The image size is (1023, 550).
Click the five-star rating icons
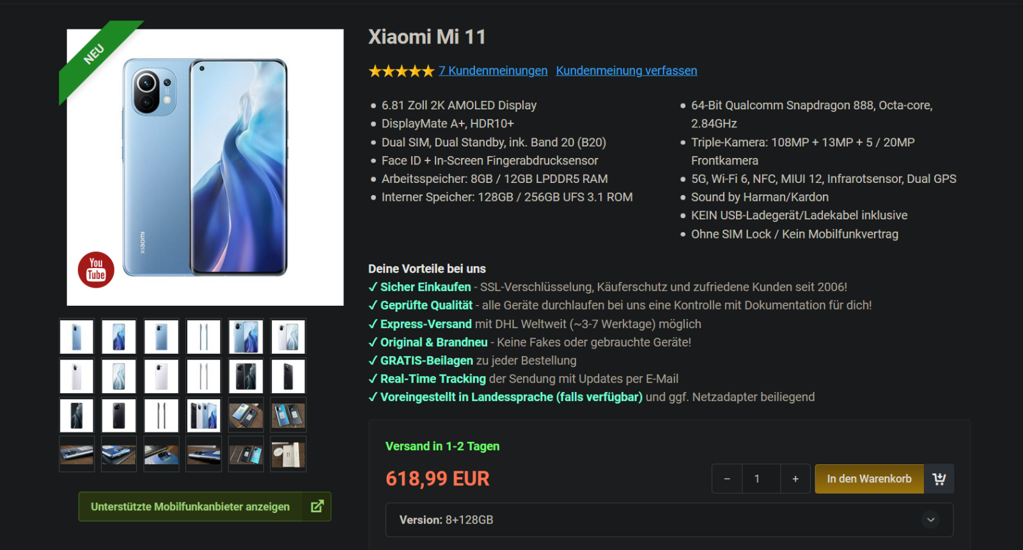[x=402, y=71]
